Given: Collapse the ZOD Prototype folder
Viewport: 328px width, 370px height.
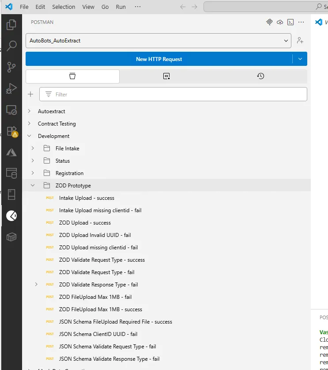Looking at the screenshot, I should click(x=33, y=186).
